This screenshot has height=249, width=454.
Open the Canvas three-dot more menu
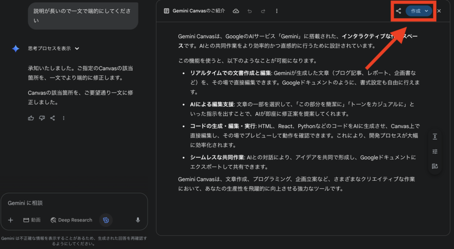pos(277,11)
